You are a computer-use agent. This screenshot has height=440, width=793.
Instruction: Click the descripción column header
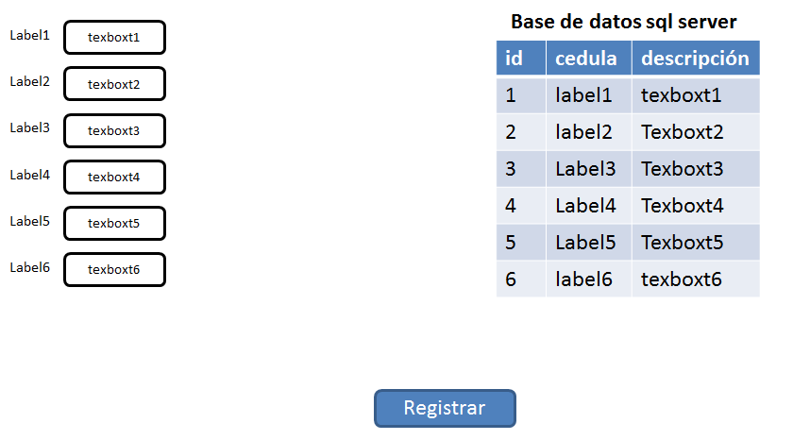click(696, 59)
